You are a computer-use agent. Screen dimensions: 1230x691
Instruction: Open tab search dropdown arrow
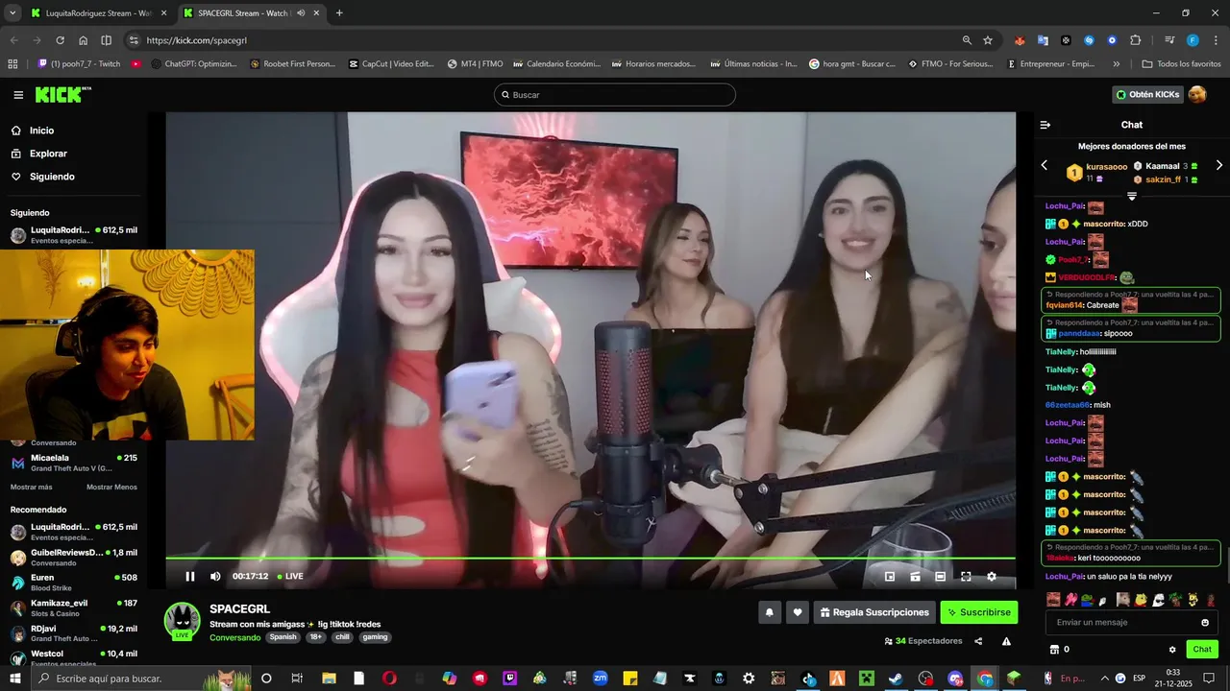(x=12, y=13)
